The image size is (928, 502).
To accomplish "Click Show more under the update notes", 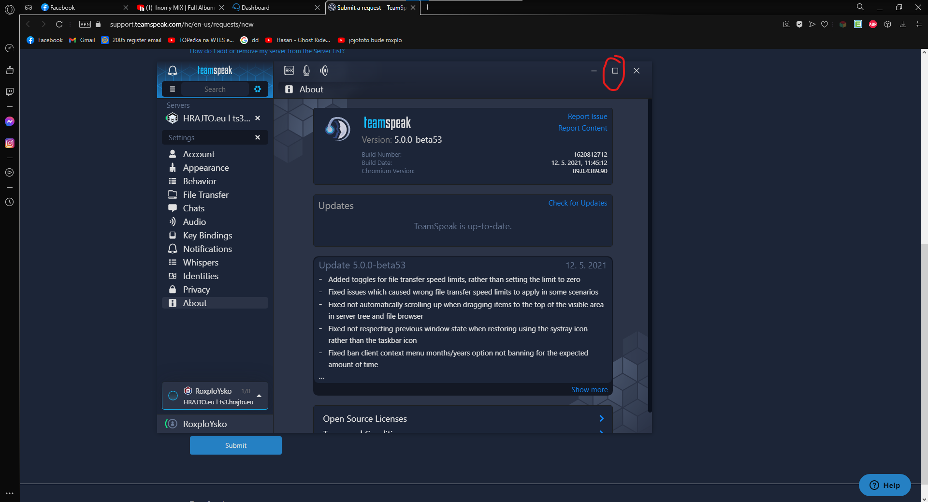I will [x=589, y=390].
